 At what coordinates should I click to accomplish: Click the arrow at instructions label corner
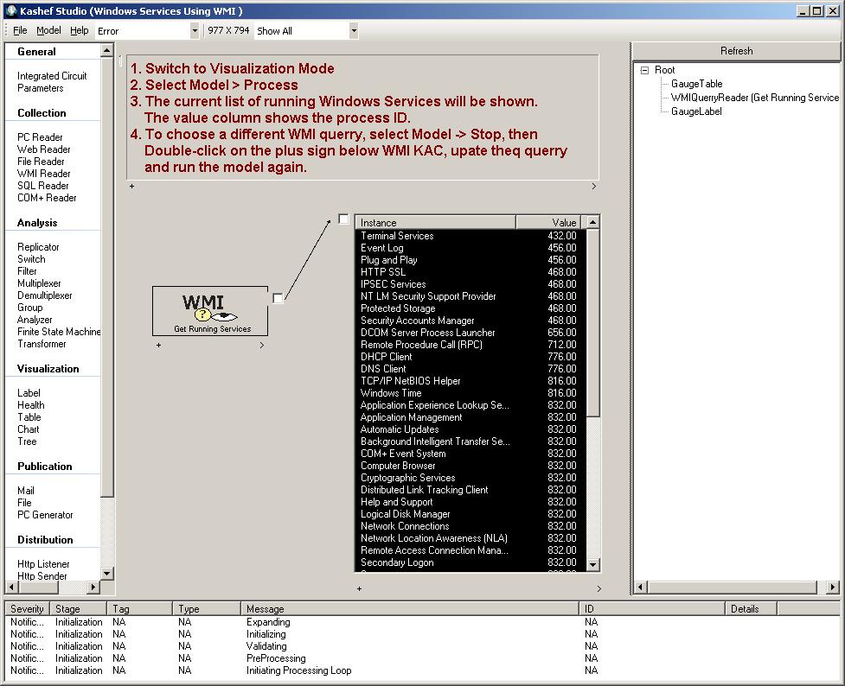pos(594,186)
